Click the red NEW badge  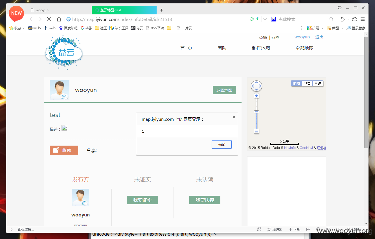tap(16, 14)
